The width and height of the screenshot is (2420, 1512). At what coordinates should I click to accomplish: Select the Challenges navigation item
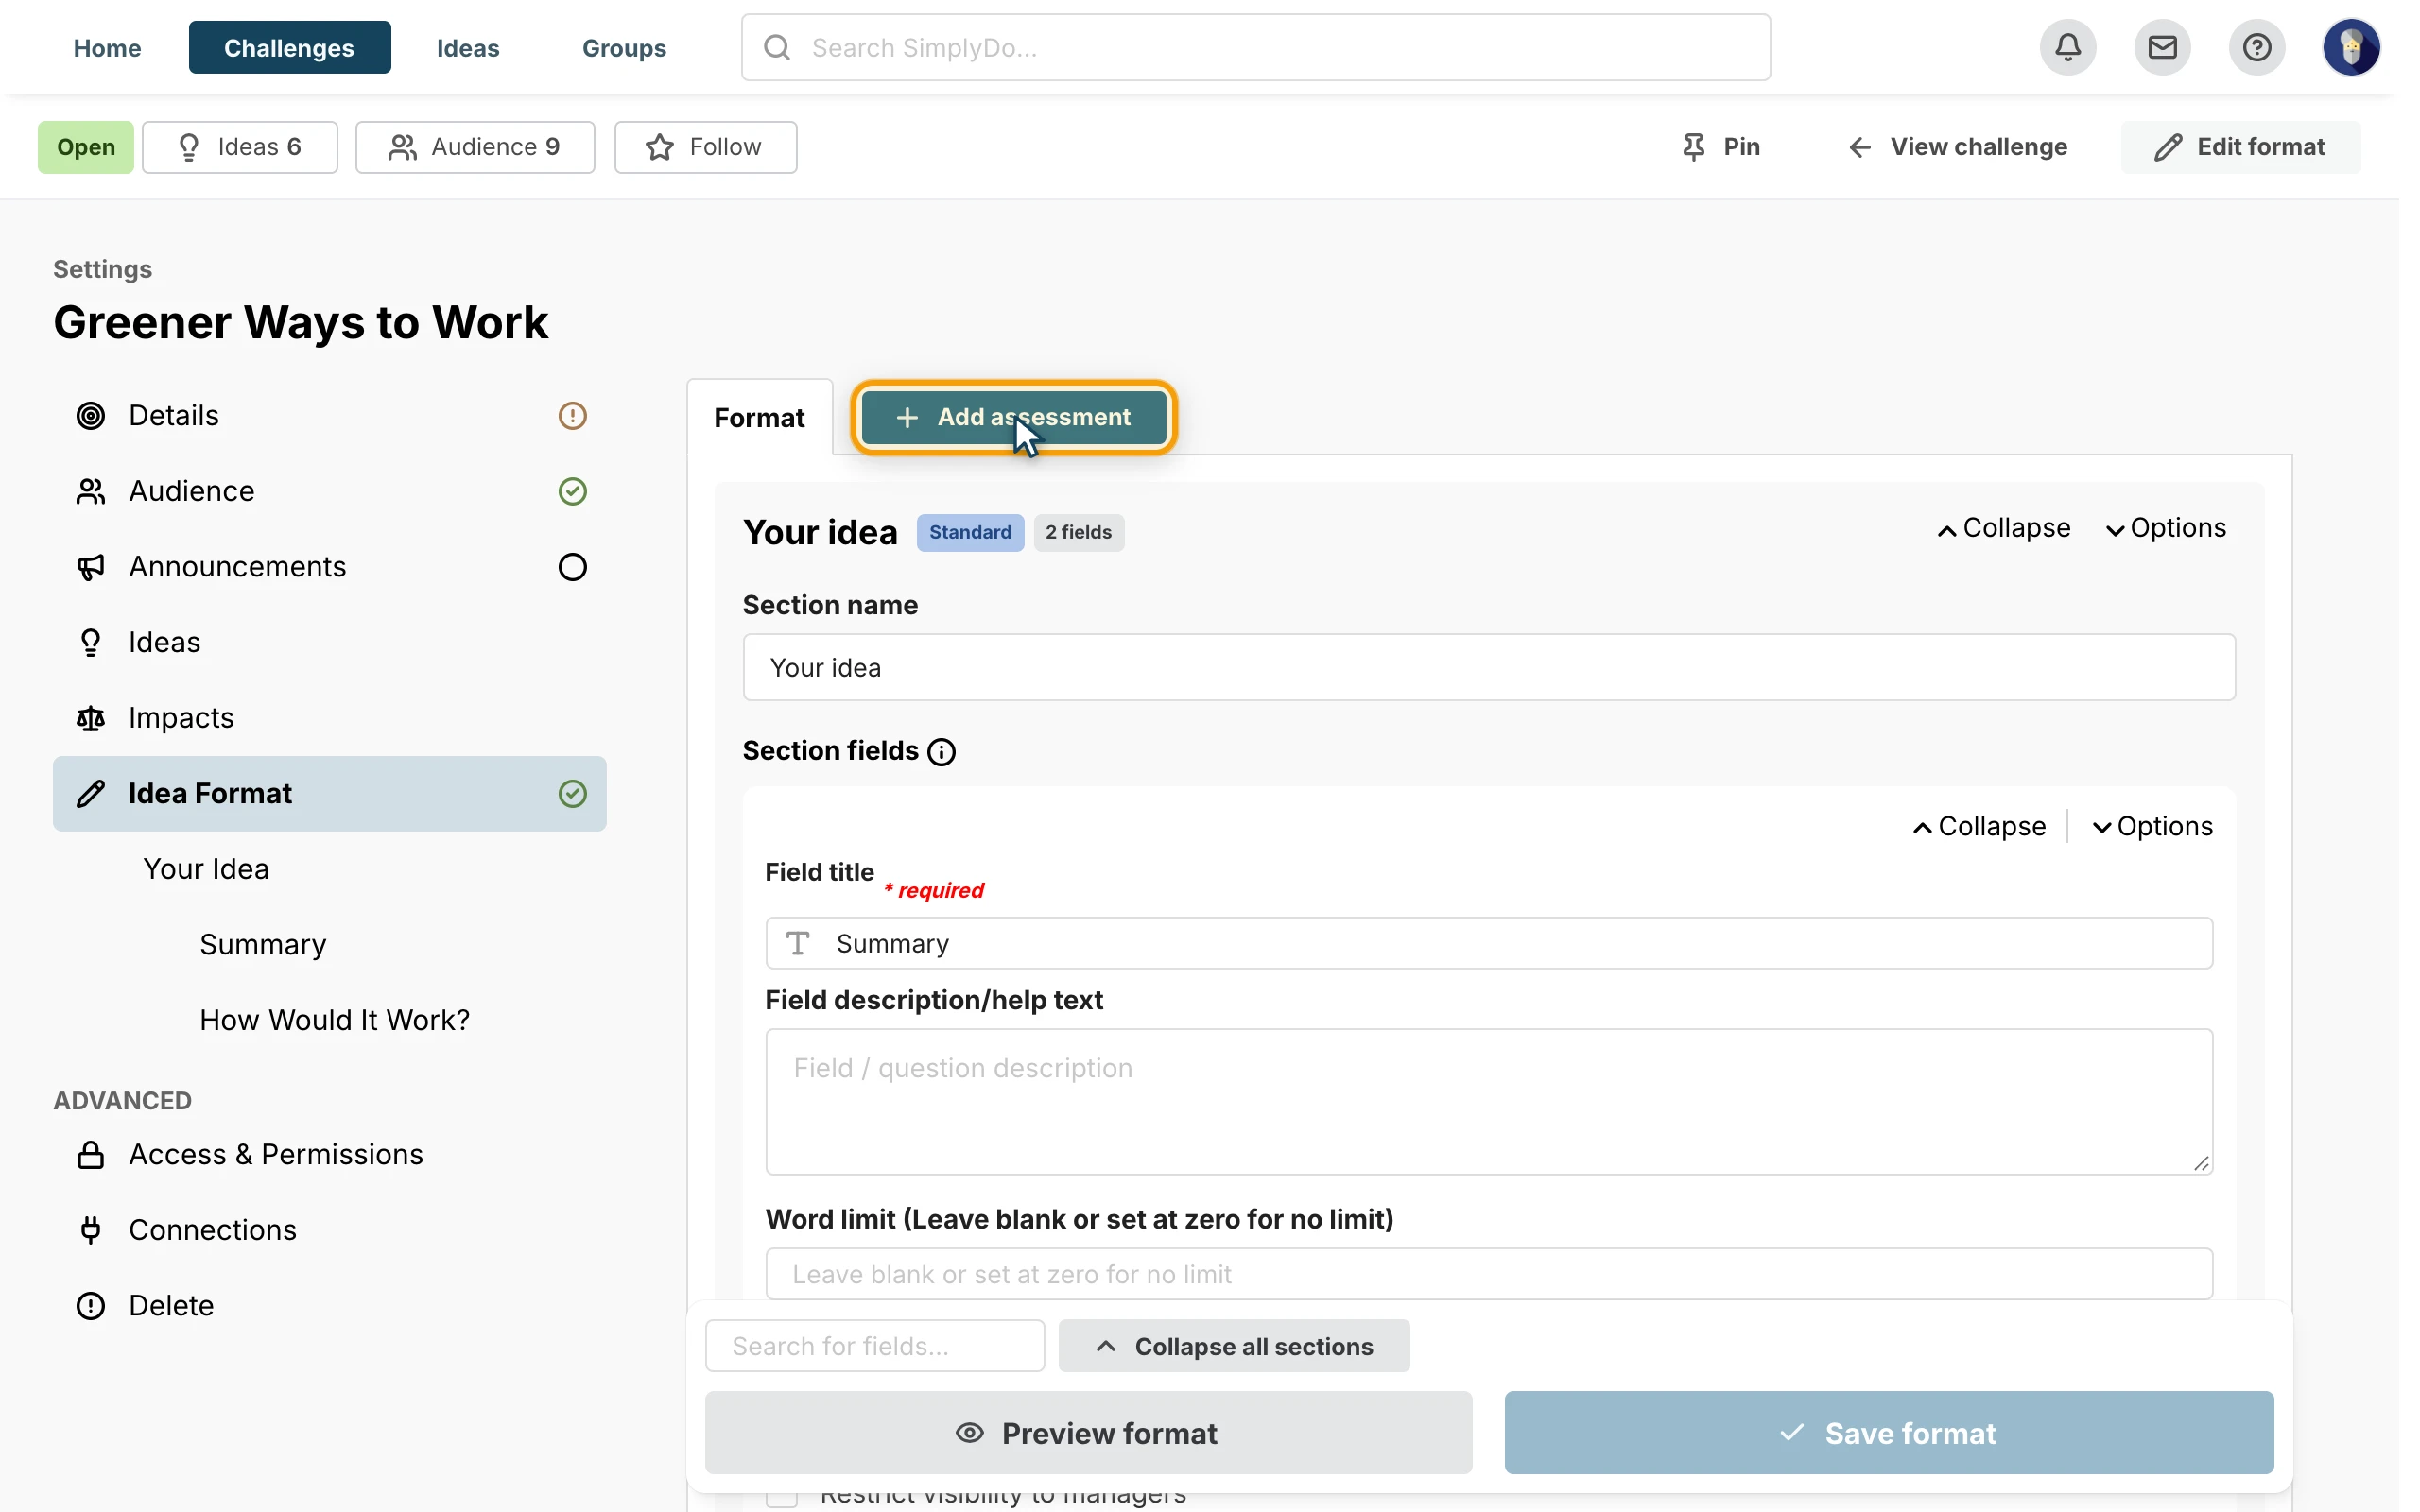pos(289,47)
